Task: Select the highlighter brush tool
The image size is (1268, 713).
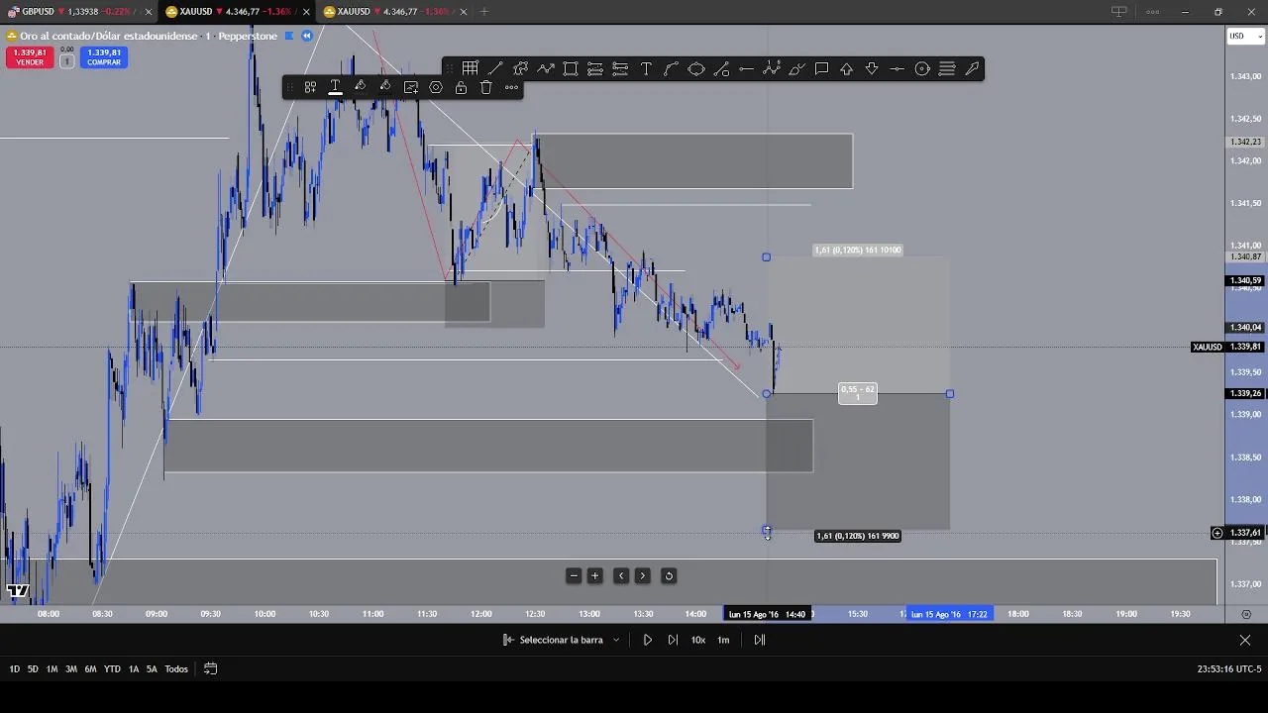Action: click(x=796, y=68)
